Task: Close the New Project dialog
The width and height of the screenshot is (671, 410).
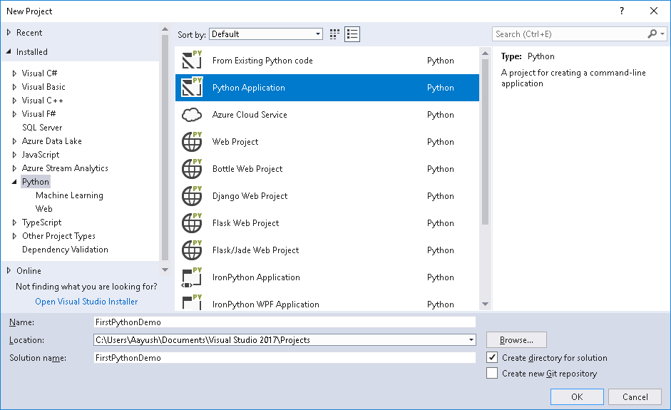Action: point(654,11)
